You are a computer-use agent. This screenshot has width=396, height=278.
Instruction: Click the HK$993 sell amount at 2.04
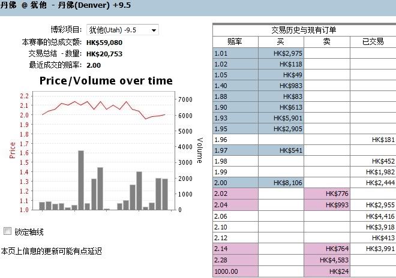click(x=326, y=204)
